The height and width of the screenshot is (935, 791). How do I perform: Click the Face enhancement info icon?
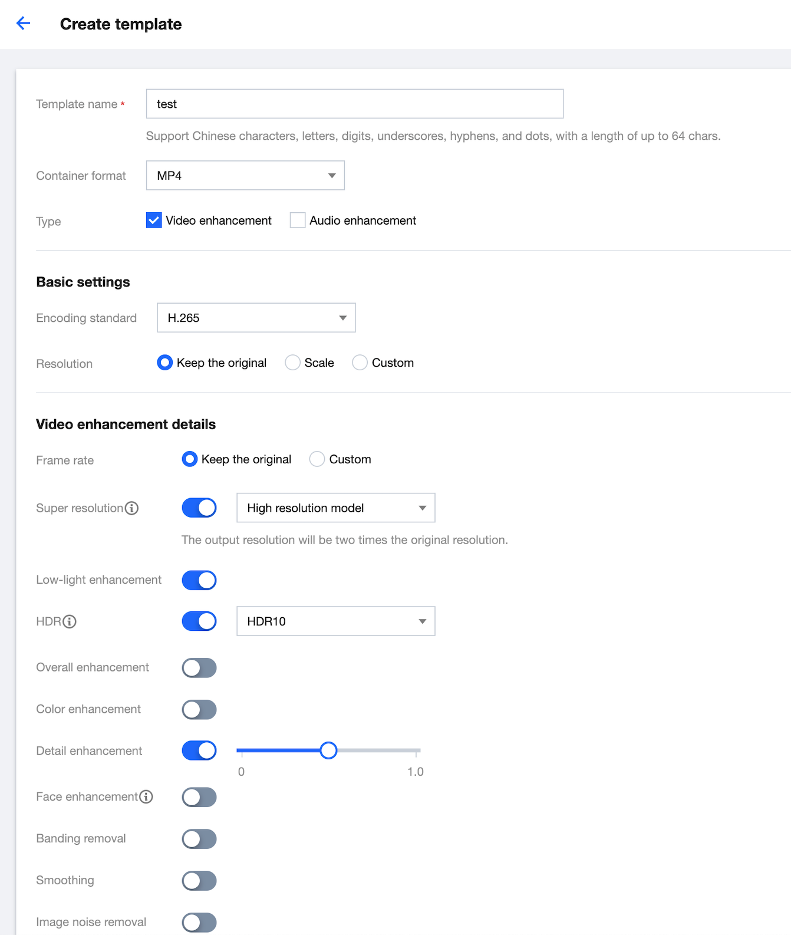pos(146,797)
